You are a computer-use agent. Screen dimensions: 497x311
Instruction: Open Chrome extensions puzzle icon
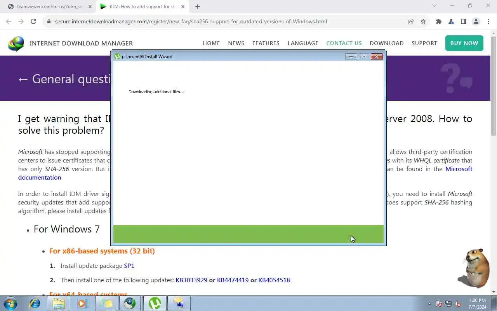pyautogui.click(x=439, y=21)
